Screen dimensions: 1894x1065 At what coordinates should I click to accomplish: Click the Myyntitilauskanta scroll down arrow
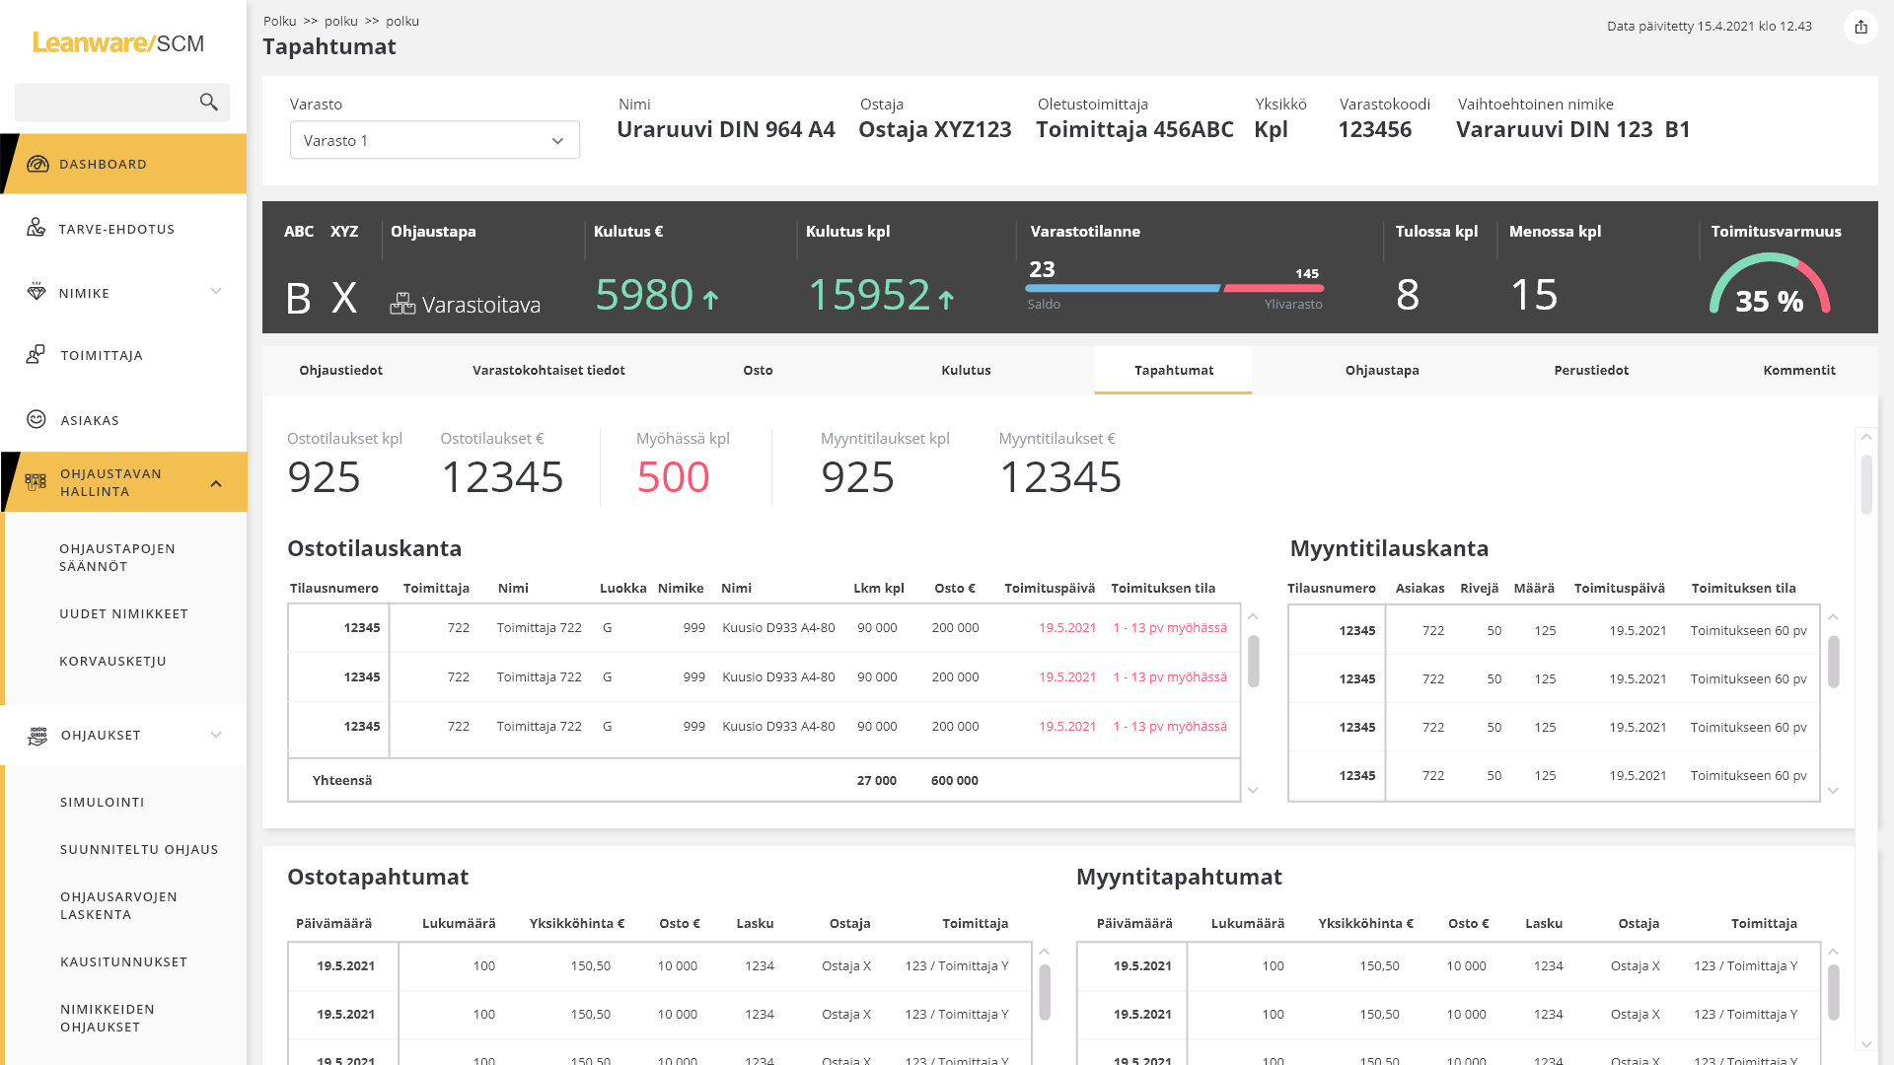1833,790
